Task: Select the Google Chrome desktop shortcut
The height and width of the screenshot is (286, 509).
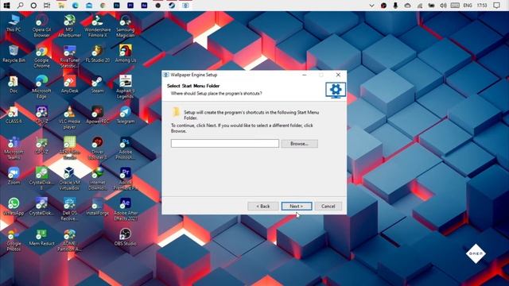Action: (x=41, y=56)
